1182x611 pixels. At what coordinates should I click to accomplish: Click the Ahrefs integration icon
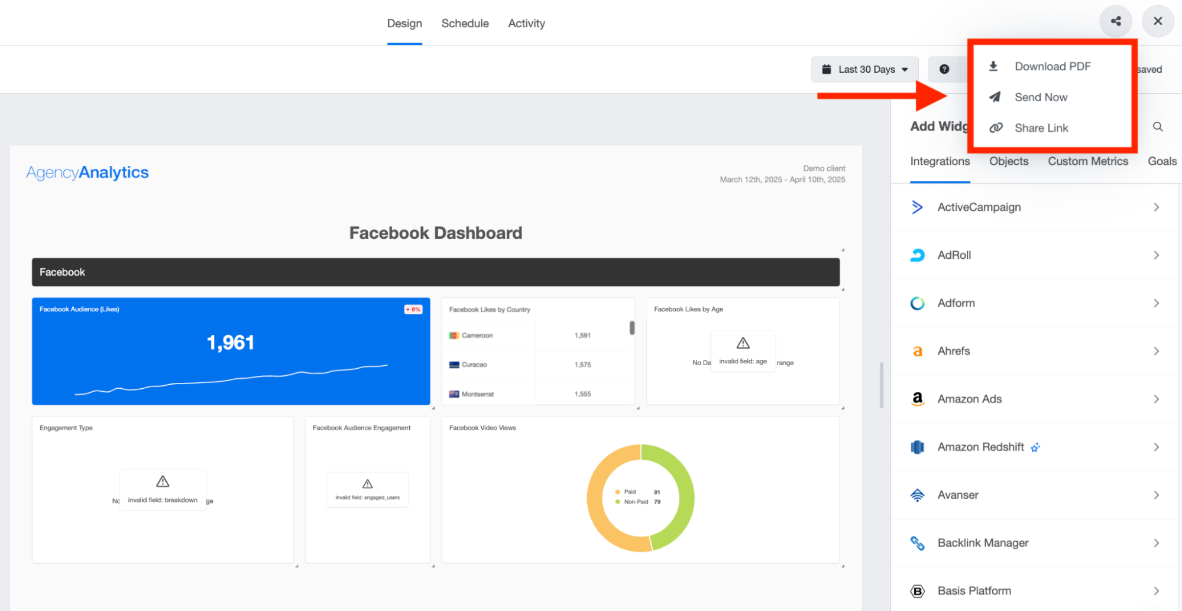pos(917,351)
